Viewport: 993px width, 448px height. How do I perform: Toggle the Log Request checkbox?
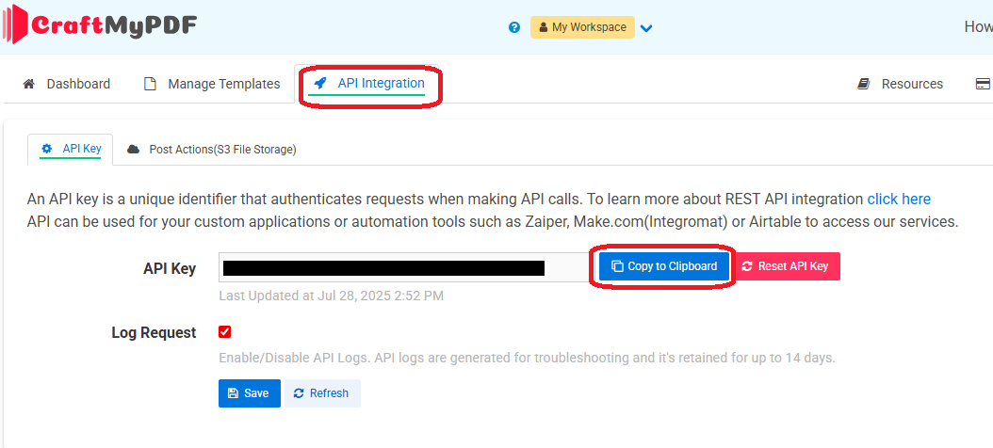[x=225, y=332]
